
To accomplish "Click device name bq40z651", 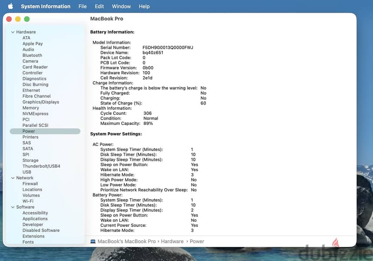I will 153,53.
